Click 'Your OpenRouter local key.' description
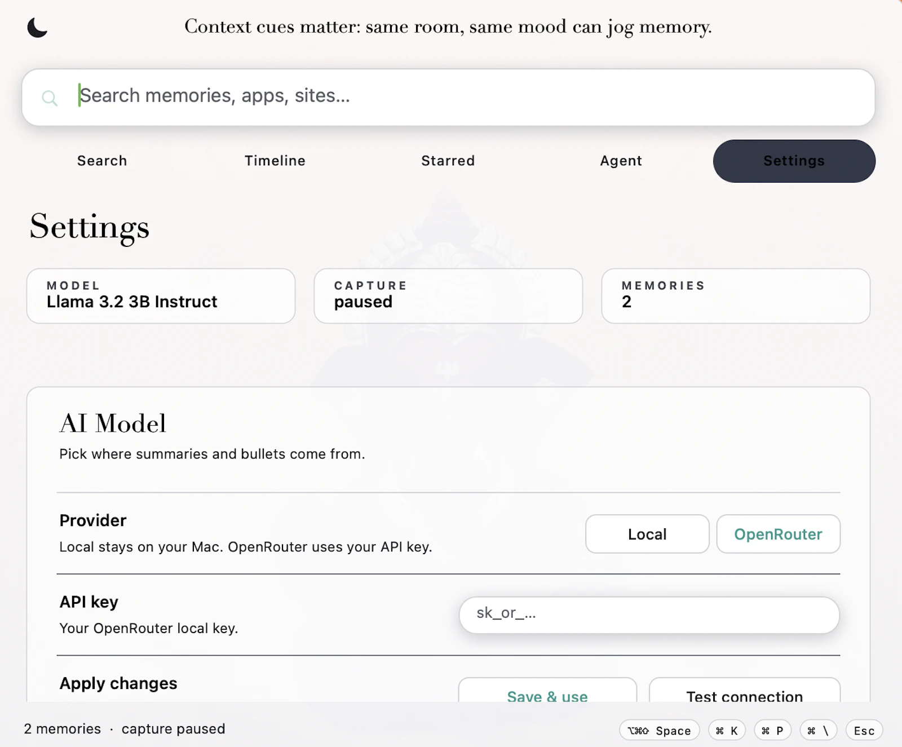The width and height of the screenshot is (902, 747). coord(149,628)
